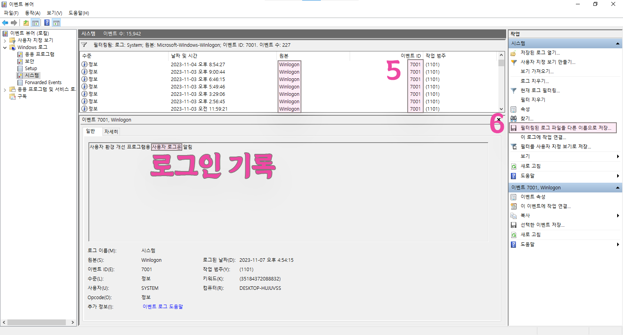Click 저장된 로그 열기 action
623x335 pixels.
pos(540,53)
